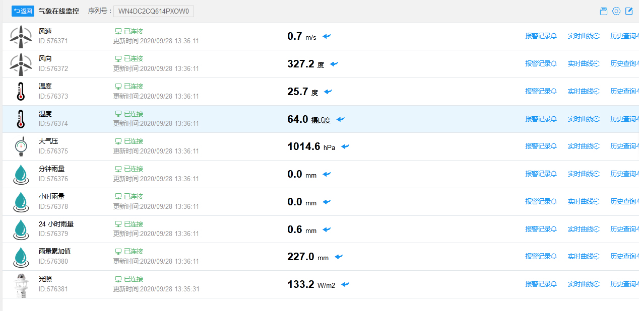Click the serial number field WN4DC2CQ614PXOW0

(154, 11)
